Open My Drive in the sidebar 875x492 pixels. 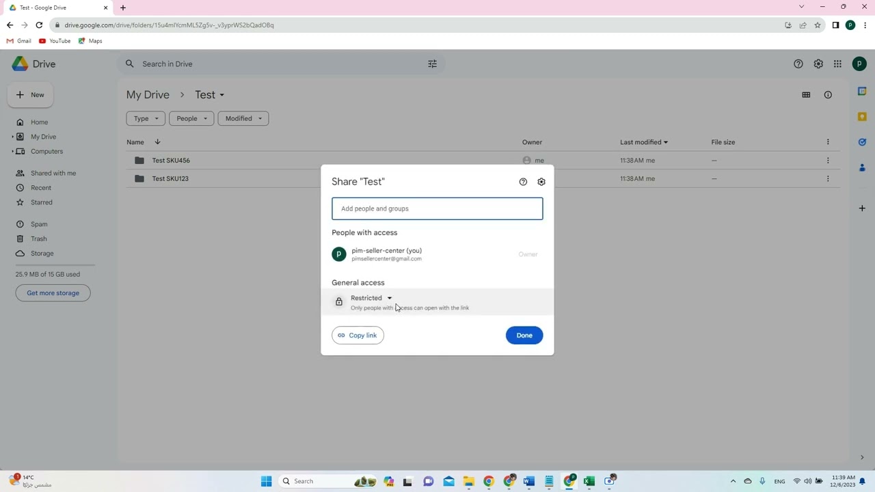point(43,137)
